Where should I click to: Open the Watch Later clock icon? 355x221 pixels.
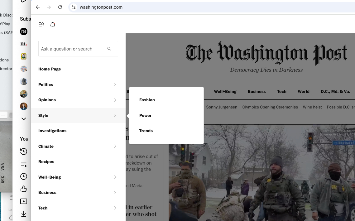click(24, 176)
